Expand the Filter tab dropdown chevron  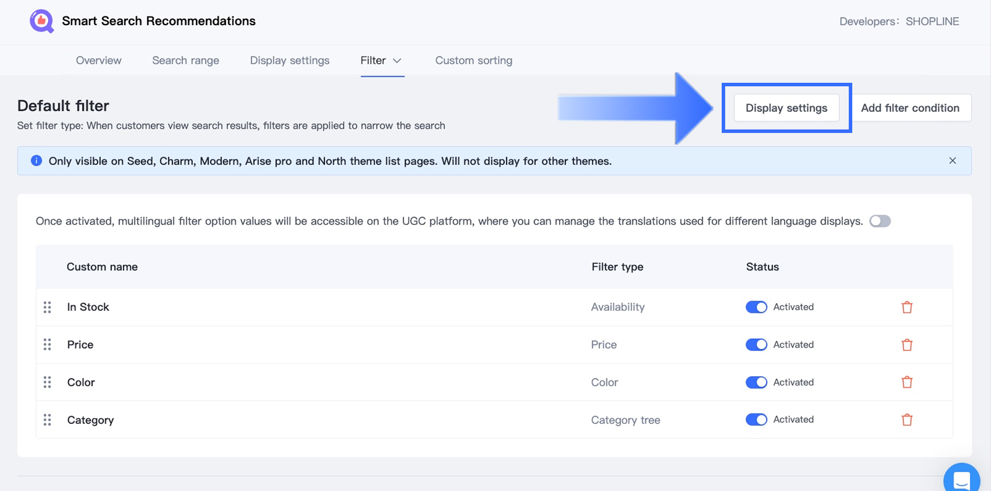click(x=397, y=61)
